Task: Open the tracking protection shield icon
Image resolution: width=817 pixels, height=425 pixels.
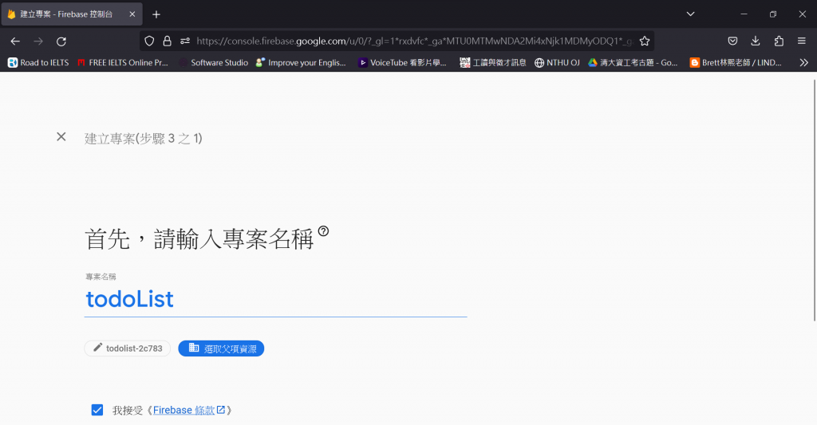Action: (x=149, y=41)
